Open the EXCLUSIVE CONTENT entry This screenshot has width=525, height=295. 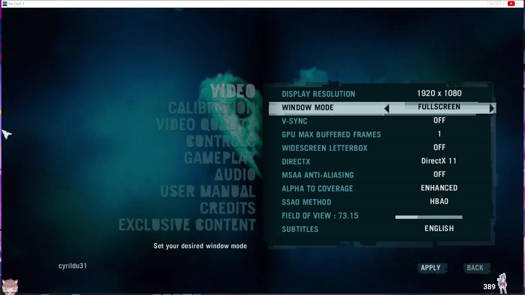pos(187,225)
